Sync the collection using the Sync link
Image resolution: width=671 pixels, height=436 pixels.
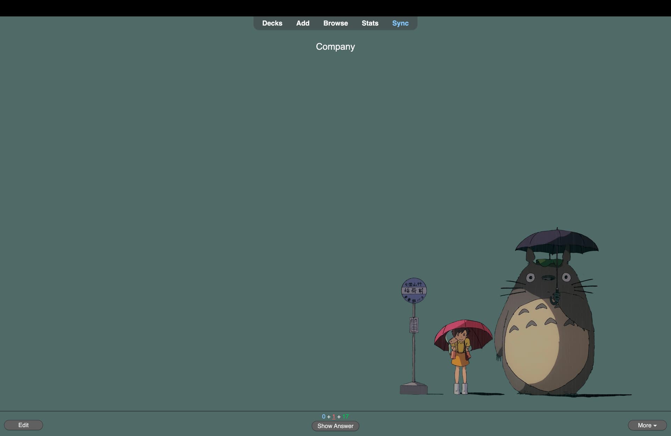pos(400,23)
